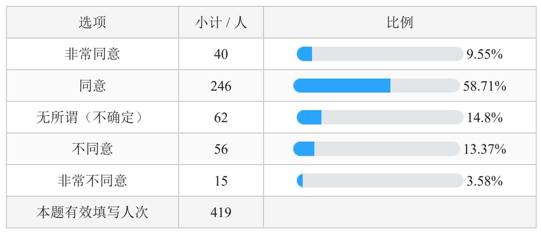Click the 比例 column header
The width and height of the screenshot is (541, 233).
400,23
